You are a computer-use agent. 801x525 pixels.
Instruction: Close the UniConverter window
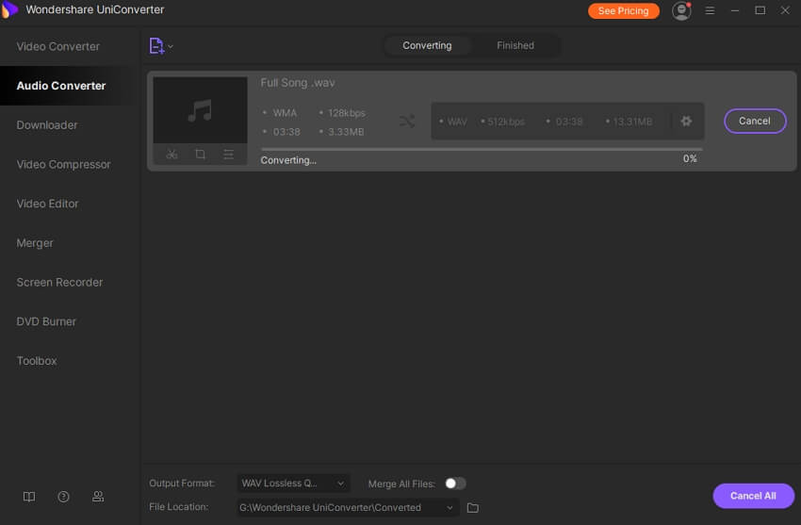point(785,10)
